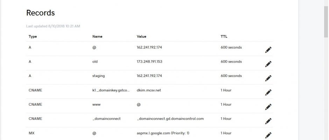Image resolution: width=329 pixels, height=140 pixels.
Task: Edit the A record named @
Action: tap(268, 50)
